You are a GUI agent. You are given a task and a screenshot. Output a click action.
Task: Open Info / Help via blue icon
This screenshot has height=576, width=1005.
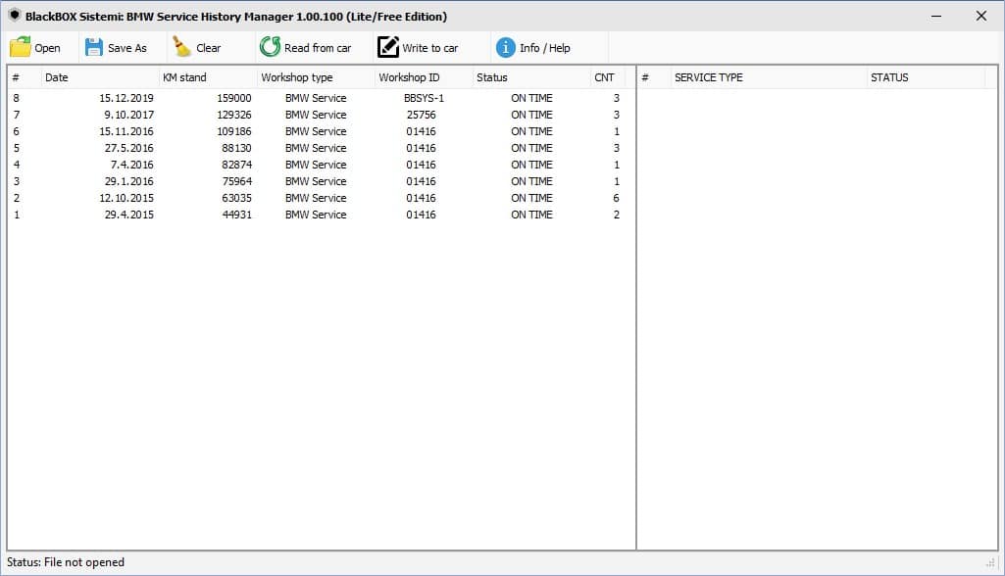(506, 47)
